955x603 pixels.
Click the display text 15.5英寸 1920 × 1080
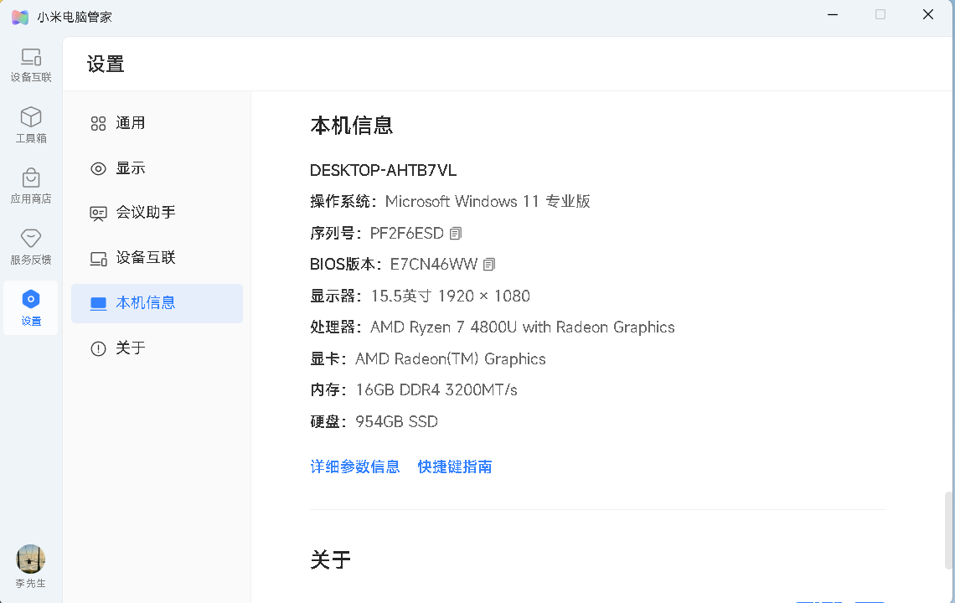(451, 296)
